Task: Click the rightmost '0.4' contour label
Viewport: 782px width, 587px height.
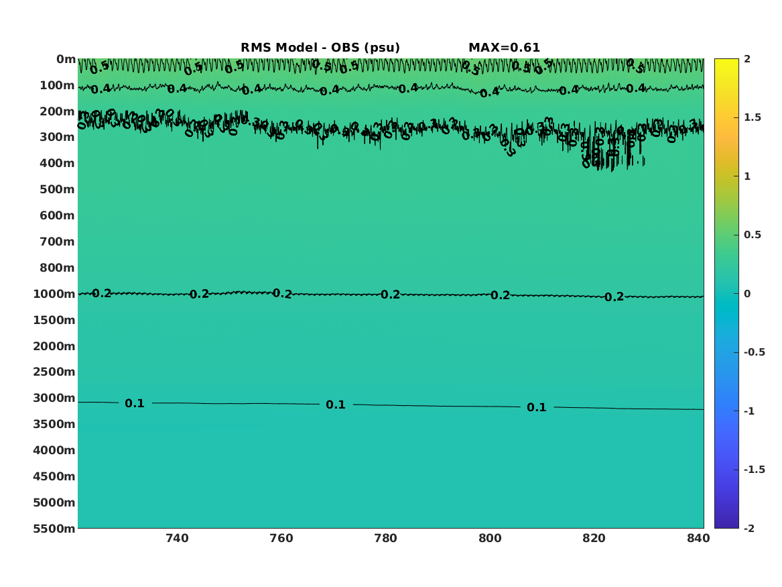Action: pos(636,89)
